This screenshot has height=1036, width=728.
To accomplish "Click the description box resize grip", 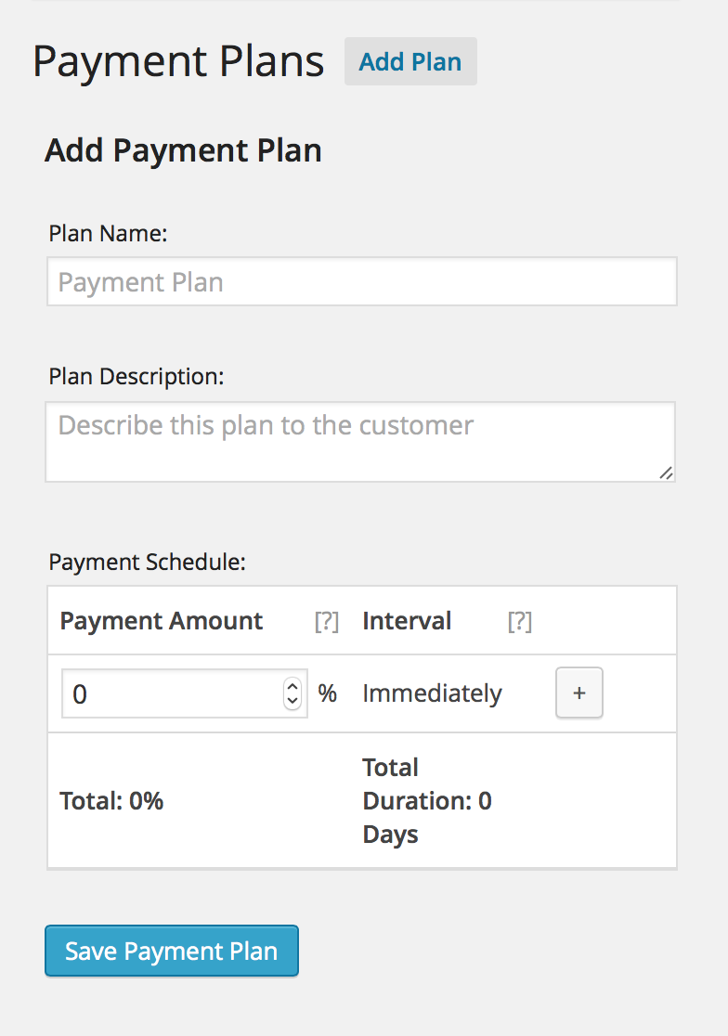I will click(x=667, y=475).
